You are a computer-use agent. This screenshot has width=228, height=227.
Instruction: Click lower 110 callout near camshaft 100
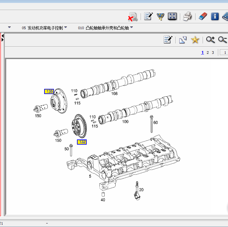click(x=93, y=117)
